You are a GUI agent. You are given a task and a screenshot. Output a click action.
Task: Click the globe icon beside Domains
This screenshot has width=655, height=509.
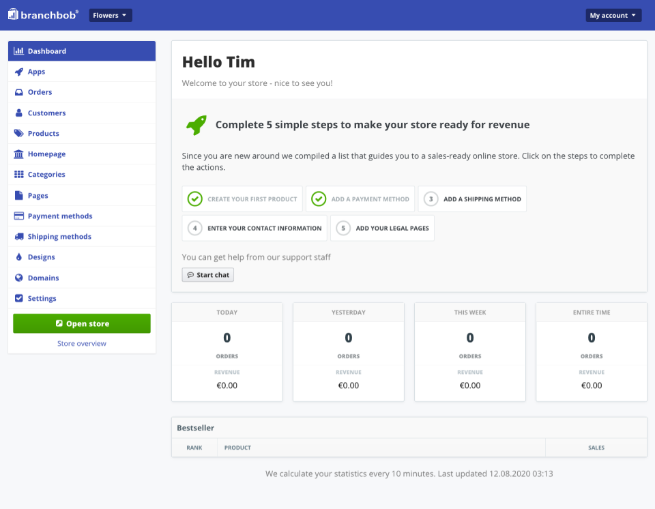[19, 278]
